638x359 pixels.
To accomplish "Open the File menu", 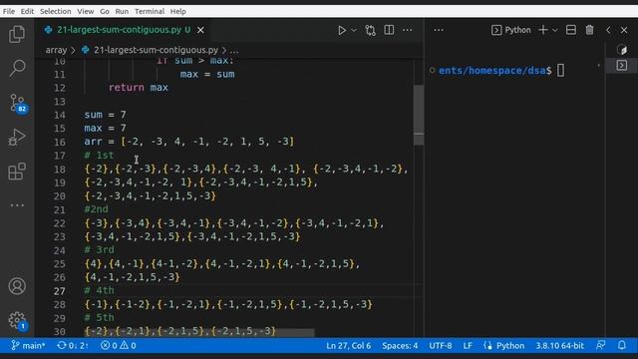I will [x=9, y=11].
